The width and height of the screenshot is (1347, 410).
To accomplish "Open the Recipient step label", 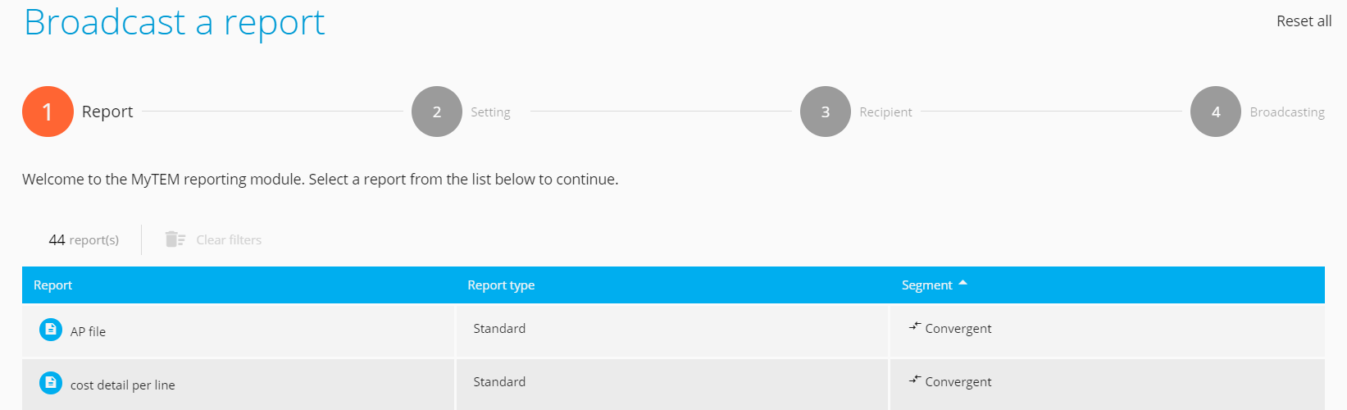I will (885, 112).
